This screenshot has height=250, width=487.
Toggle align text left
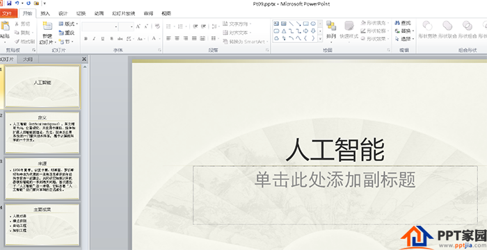point(168,38)
